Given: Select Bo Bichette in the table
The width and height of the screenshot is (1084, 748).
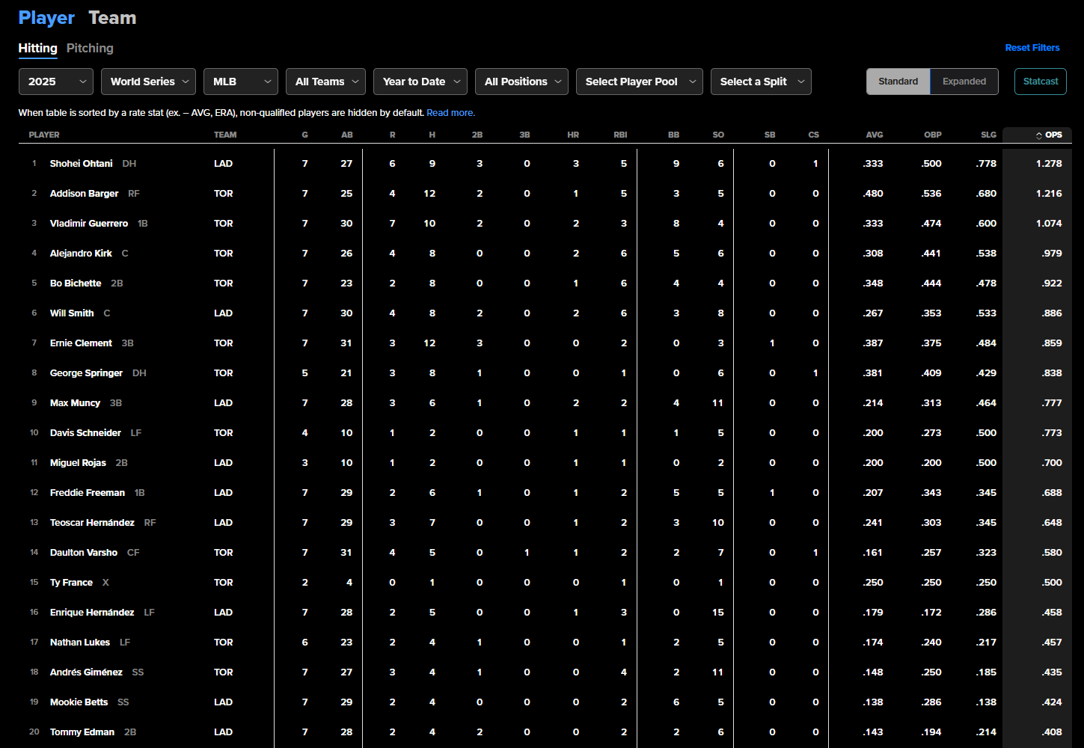Looking at the screenshot, I should coord(76,283).
